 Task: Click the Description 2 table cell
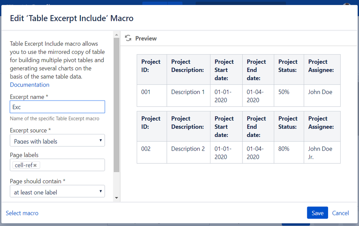pyautogui.click(x=188, y=149)
